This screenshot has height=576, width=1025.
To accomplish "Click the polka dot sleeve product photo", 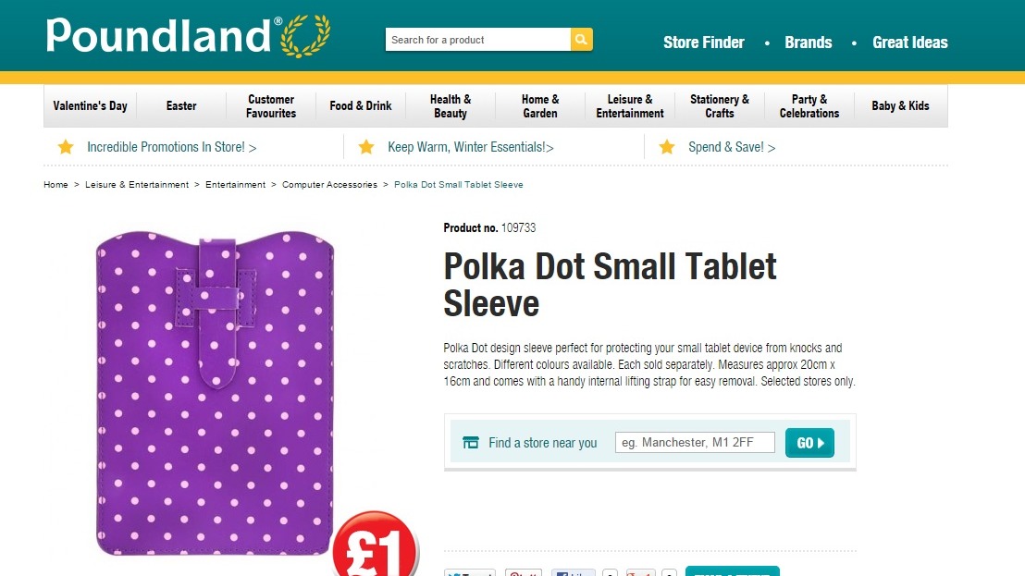I will (x=211, y=388).
